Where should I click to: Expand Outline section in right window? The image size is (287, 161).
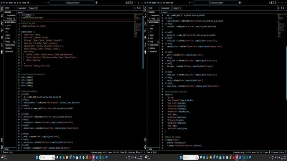pos(153,149)
